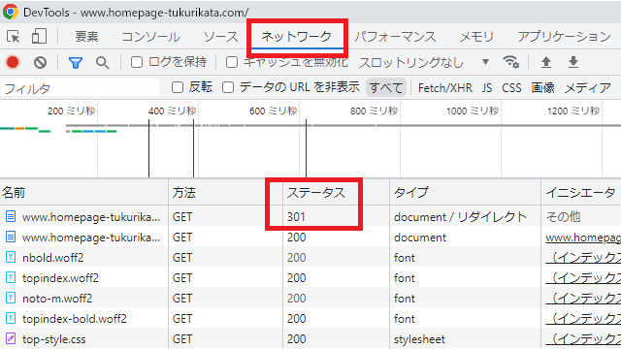Select the topindex.woff2 request name
The width and height of the screenshot is (621, 349).
point(60,278)
